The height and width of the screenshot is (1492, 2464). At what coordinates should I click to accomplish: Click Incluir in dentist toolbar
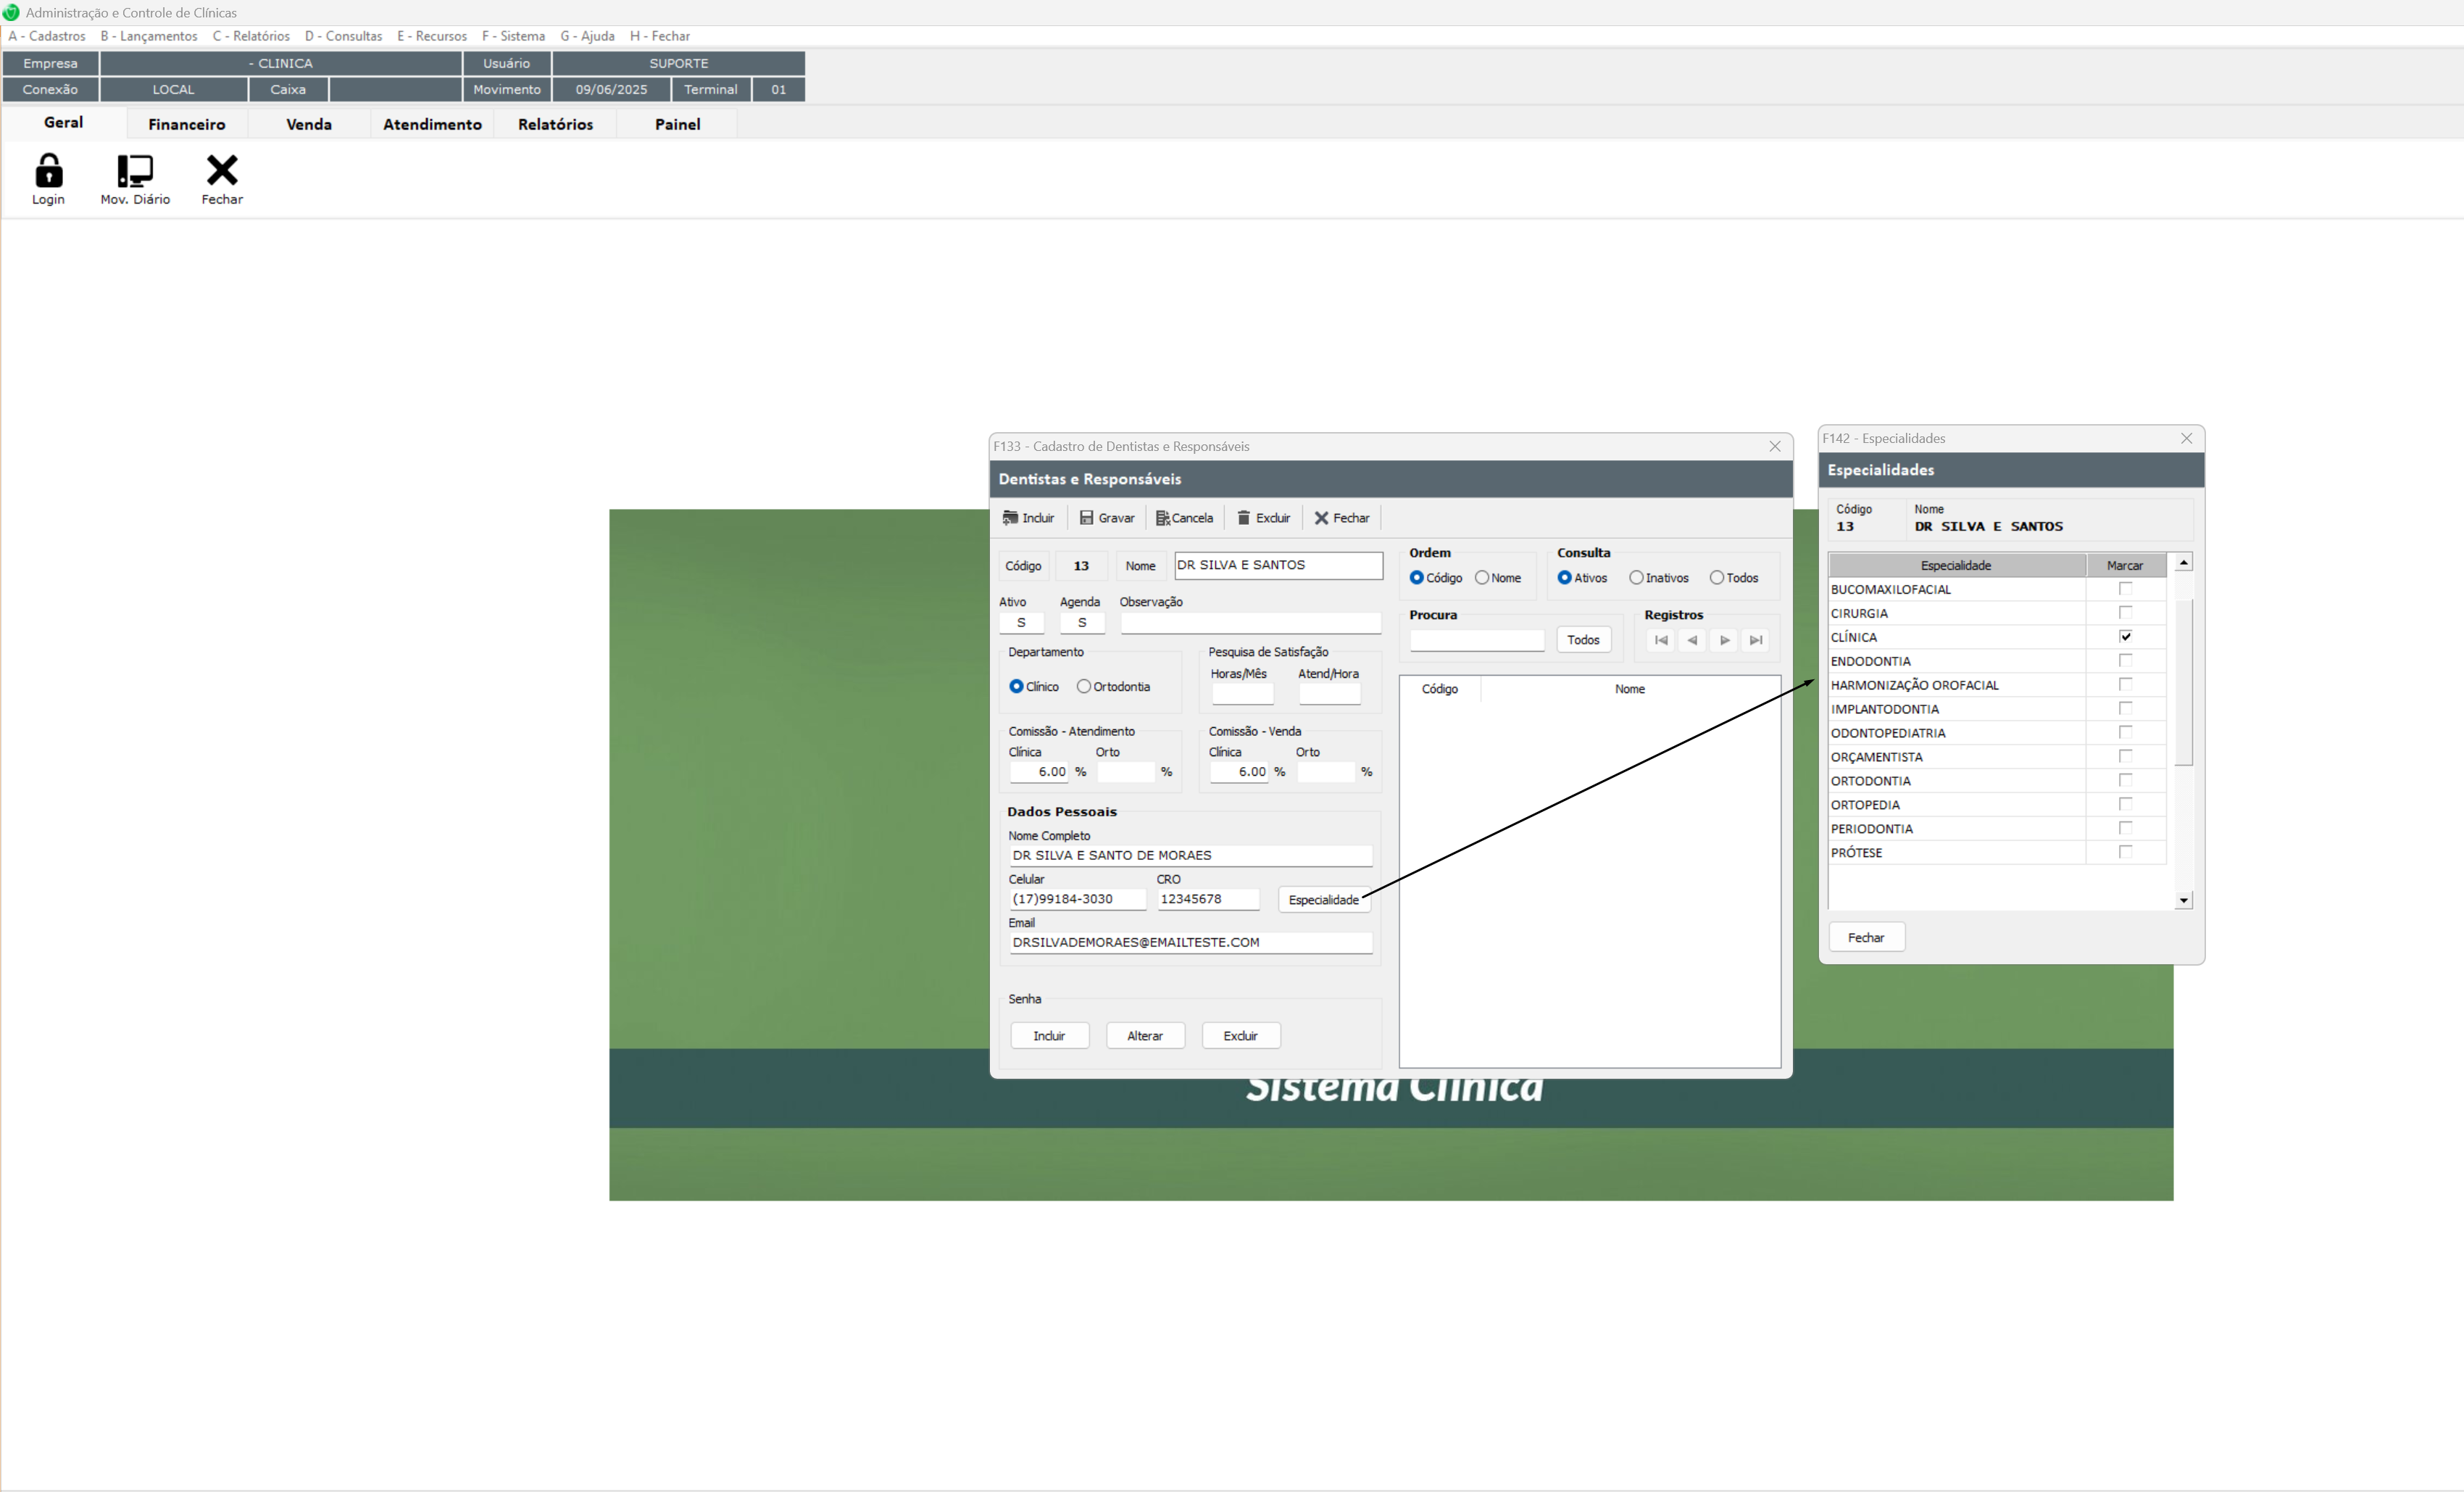coord(1029,518)
